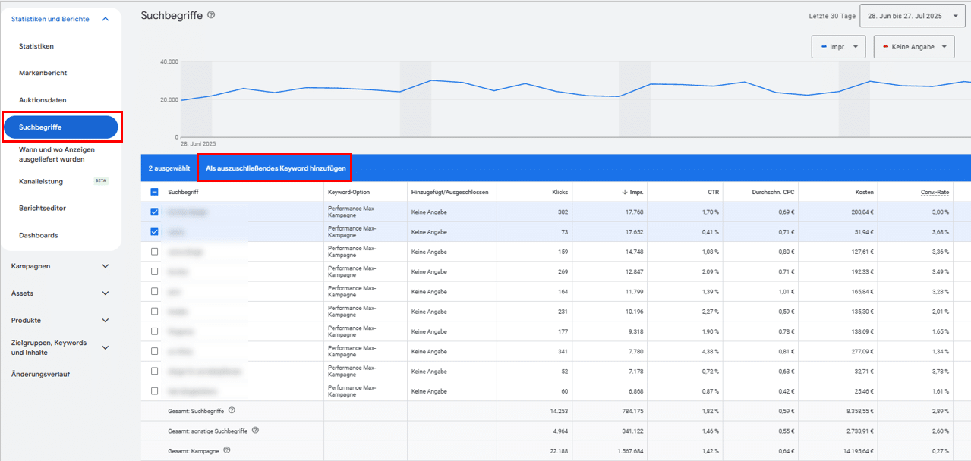Click the 17.768 impressions cell
The width and height of the screenshot is (971, 461).
pos(633,212)
